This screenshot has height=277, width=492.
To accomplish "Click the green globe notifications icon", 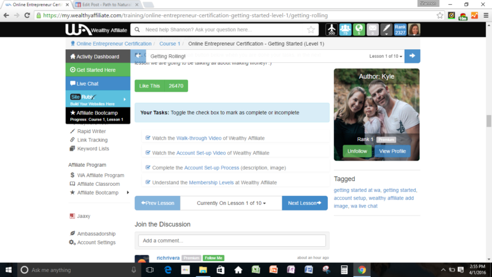I will click(359, 30).
